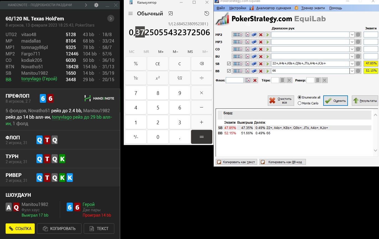Viewport: 379px width, 239px height.
Task: Click into the BB hand range field containing 66
Action: tap(310, 71)
